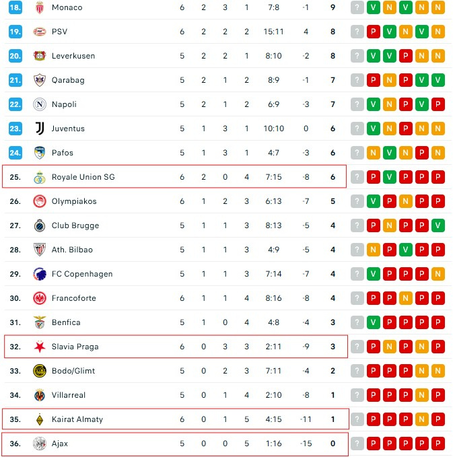Open the Royale Union SG team name
This screenshot has width=453, height=457.
tap(83, 177)
